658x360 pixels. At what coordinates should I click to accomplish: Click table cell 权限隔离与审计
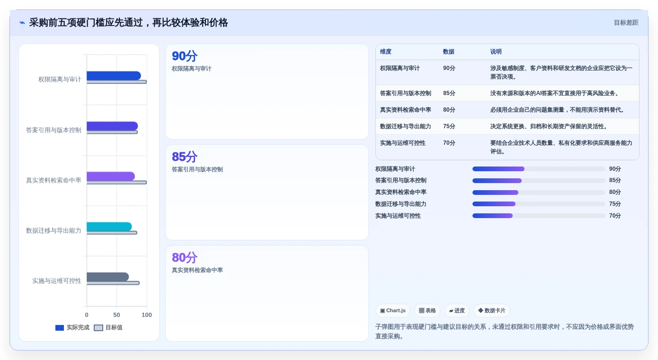(400, 68)
